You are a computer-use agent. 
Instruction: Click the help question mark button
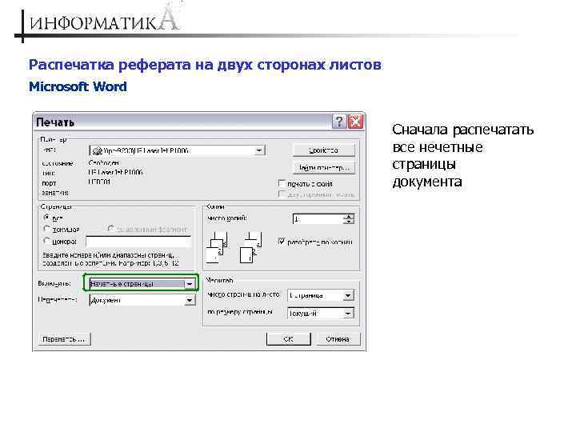338,122
